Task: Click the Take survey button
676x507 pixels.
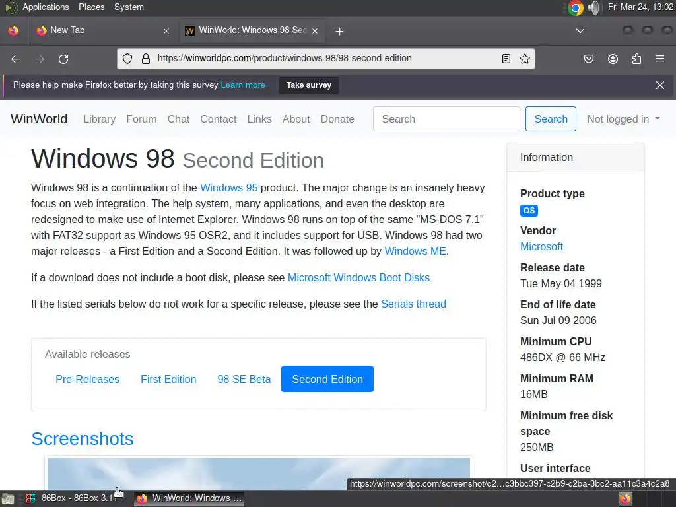Action: tap(309, 85)
